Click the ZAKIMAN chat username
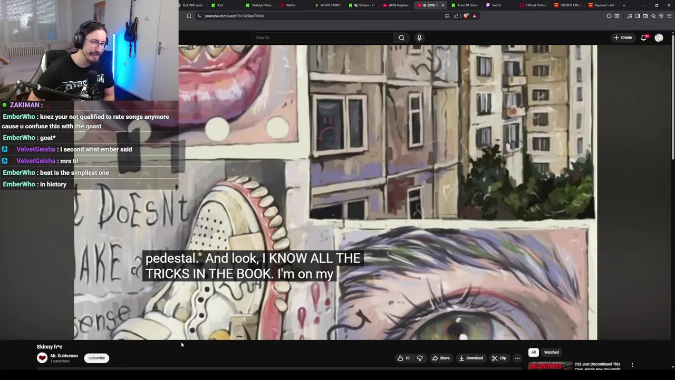The width and height of the screenshot is (675, 380). (x=24, y=105)
